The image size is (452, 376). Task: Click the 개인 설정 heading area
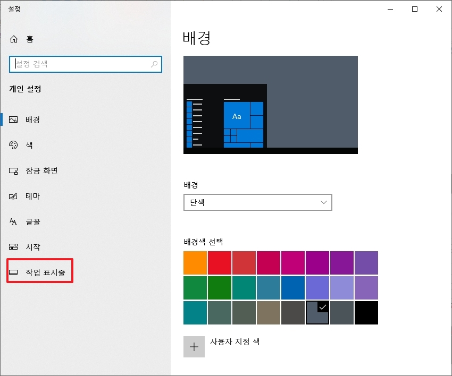pos(26,89)
